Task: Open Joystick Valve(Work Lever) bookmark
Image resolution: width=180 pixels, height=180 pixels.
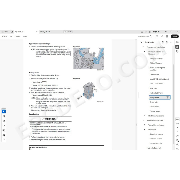Action: click(x=159, y=79)
